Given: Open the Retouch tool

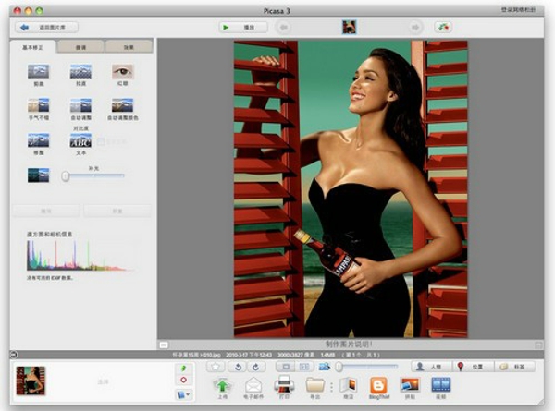Looking at the screenshot, I should click(x=38, y=140).
